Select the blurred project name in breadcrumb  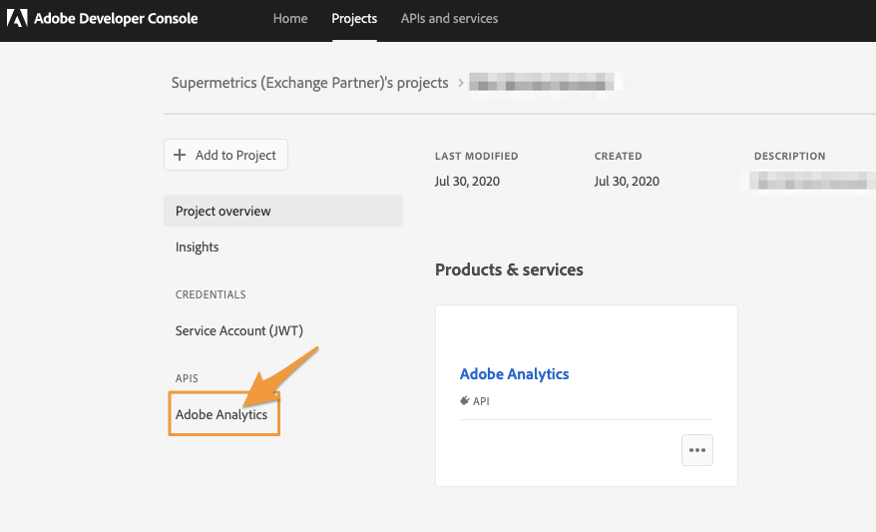point(546,83)
